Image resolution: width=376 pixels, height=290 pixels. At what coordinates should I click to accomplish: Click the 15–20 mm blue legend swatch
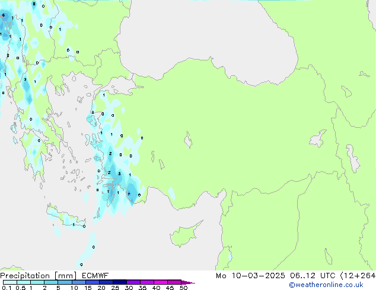92,282
